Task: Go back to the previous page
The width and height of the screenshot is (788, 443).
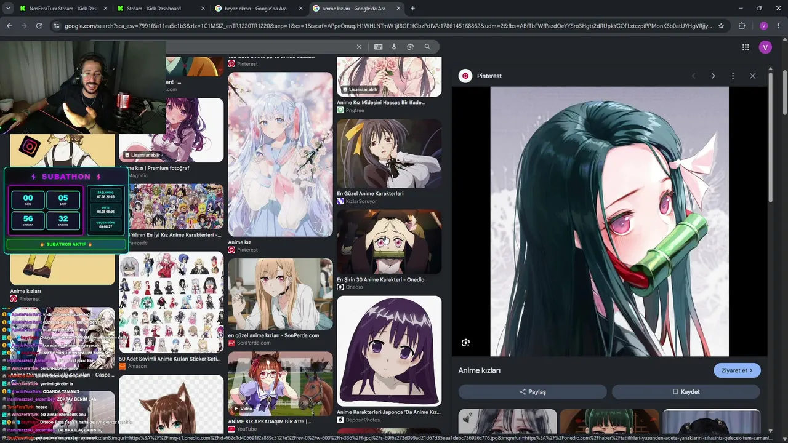Action: click(9, 26)
